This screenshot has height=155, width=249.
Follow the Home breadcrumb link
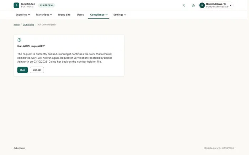pos(16,25)
